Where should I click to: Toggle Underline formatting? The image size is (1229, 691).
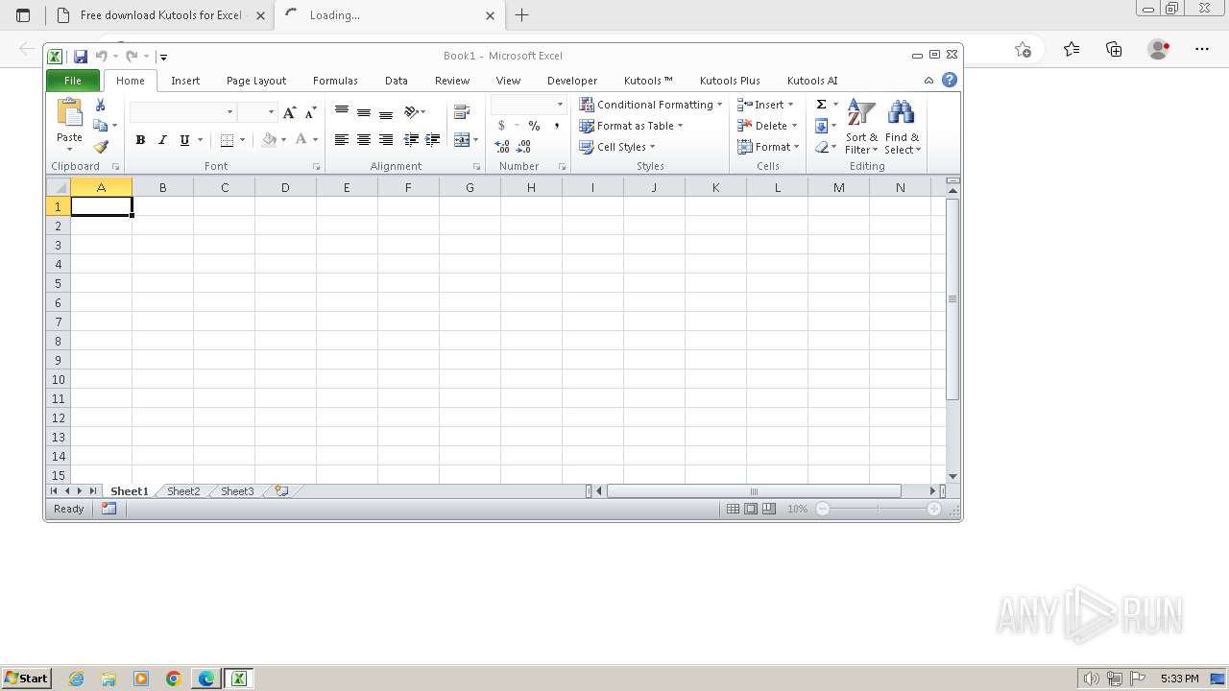(x=184, y=140)
